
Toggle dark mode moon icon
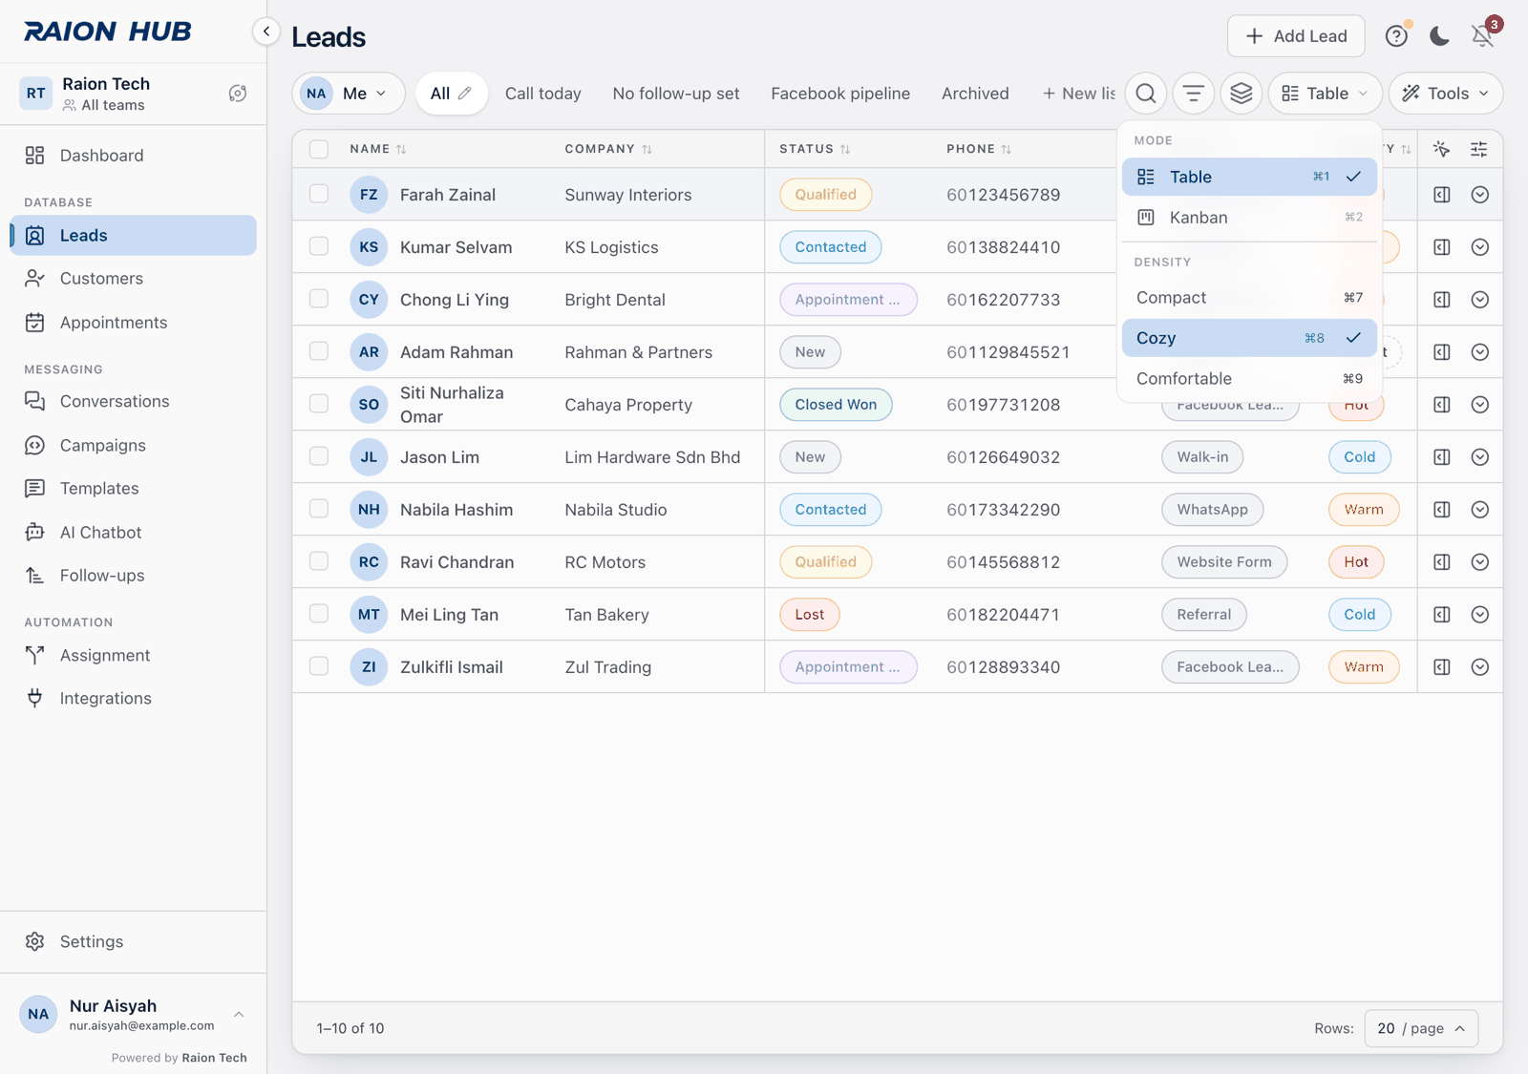[1439, 36]
